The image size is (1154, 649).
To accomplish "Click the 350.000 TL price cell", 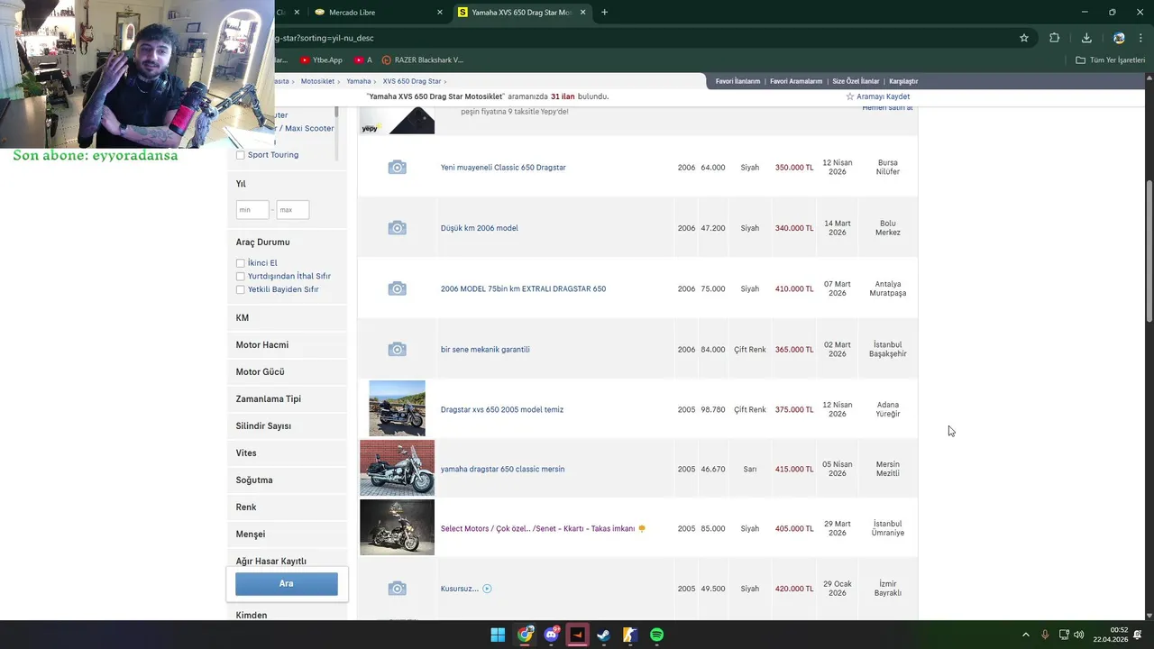I will click(x=794, y=168).
